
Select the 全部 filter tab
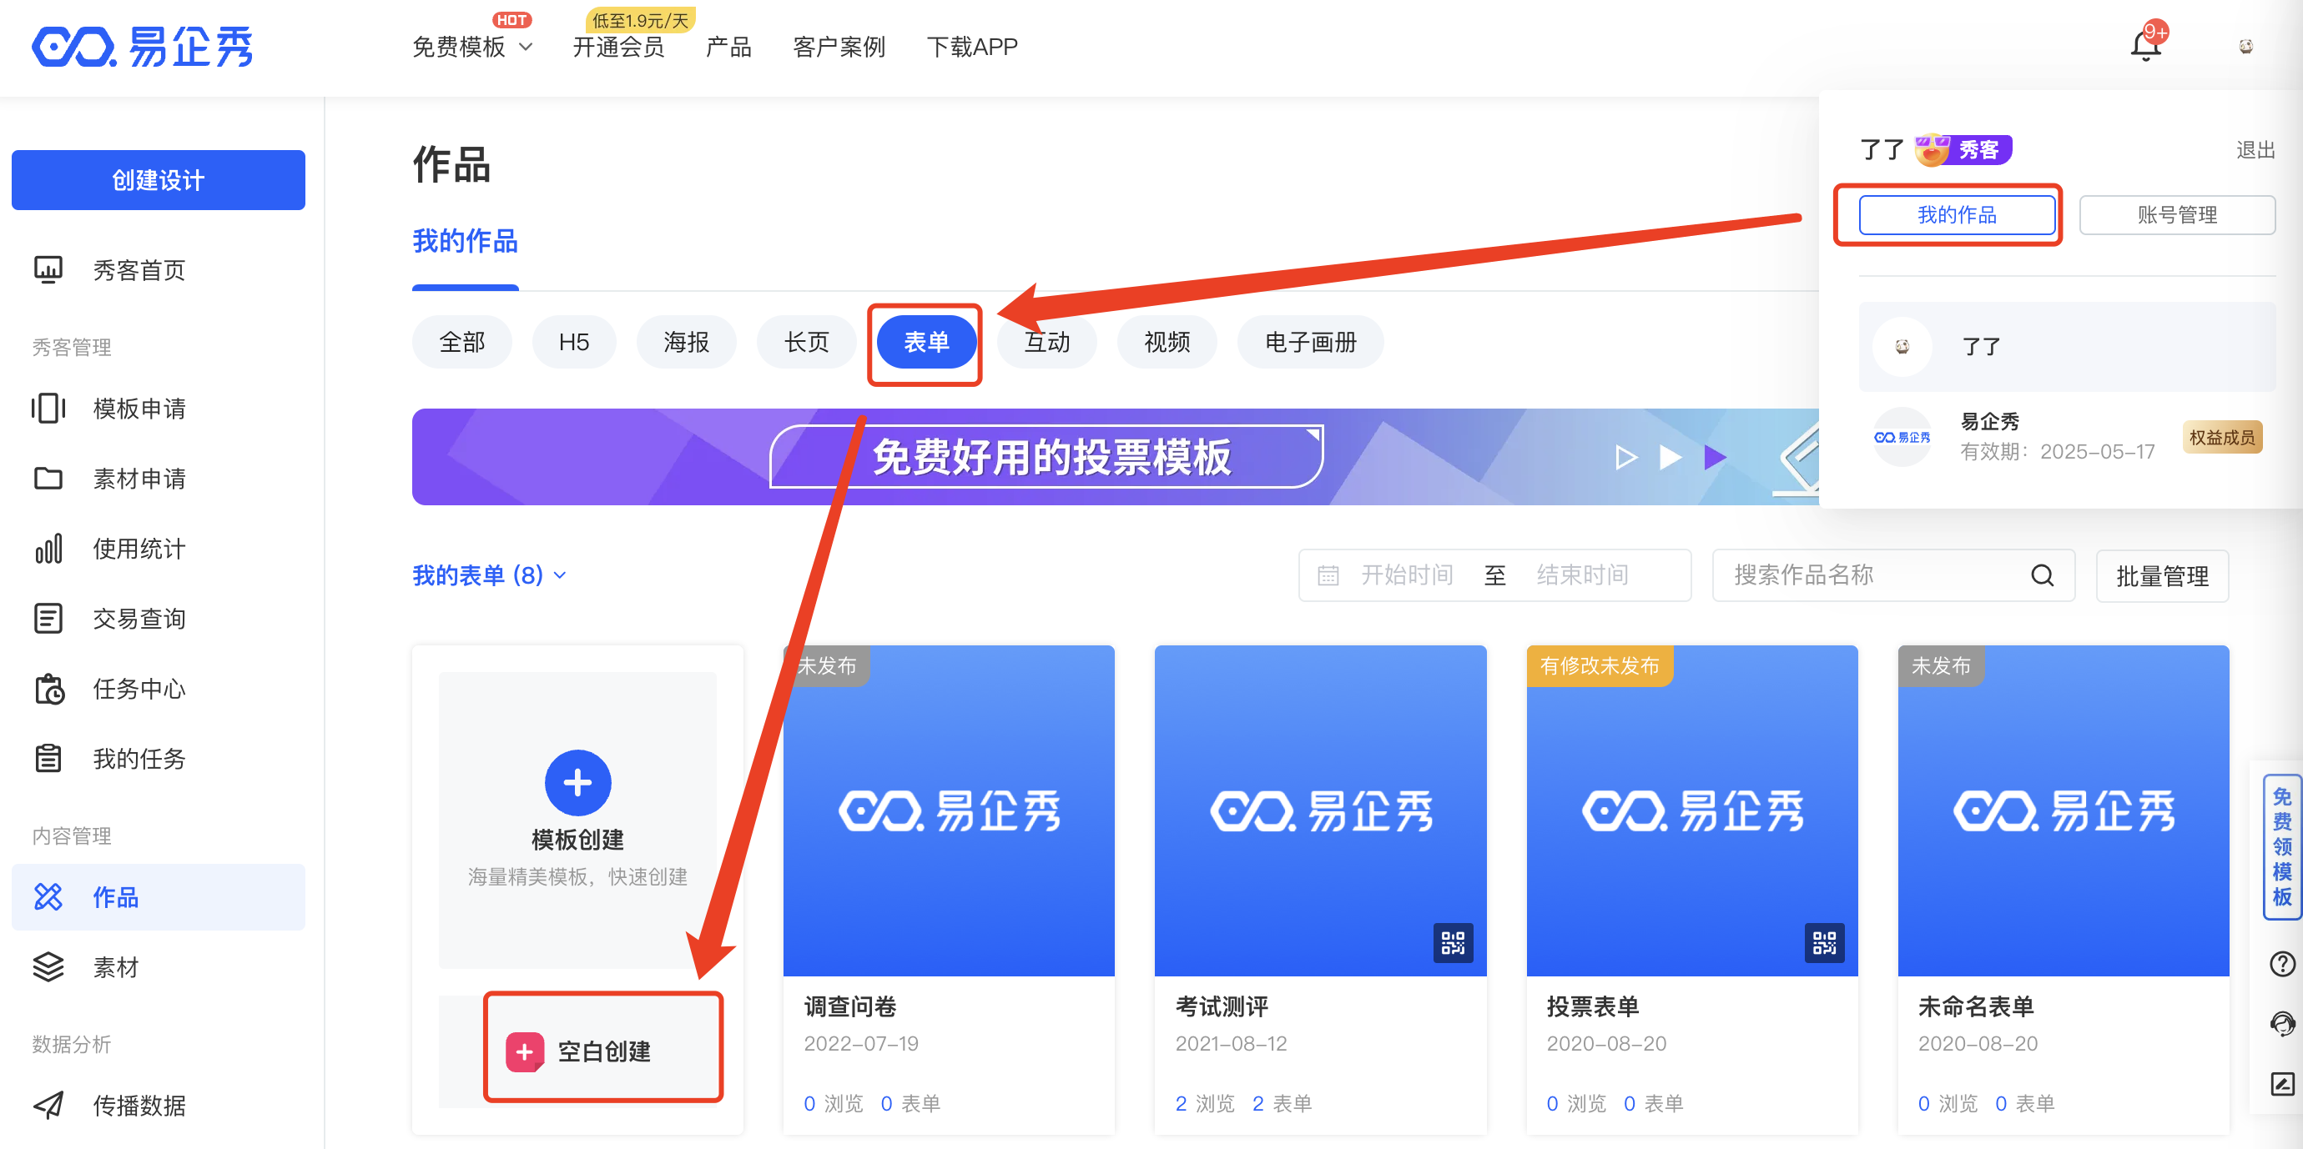pos(462,342)
